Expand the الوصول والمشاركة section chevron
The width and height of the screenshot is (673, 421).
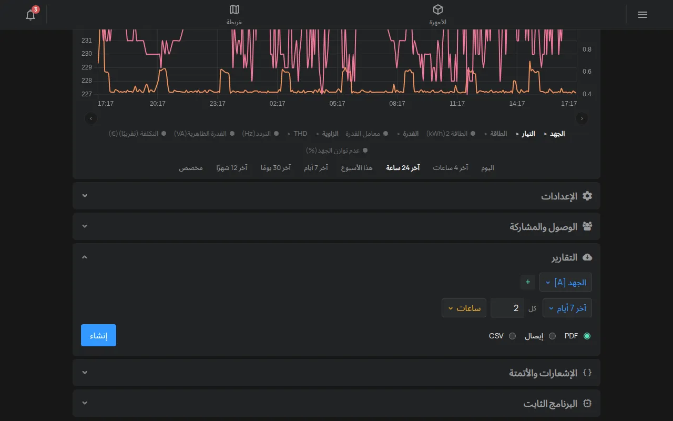(85, 226)
